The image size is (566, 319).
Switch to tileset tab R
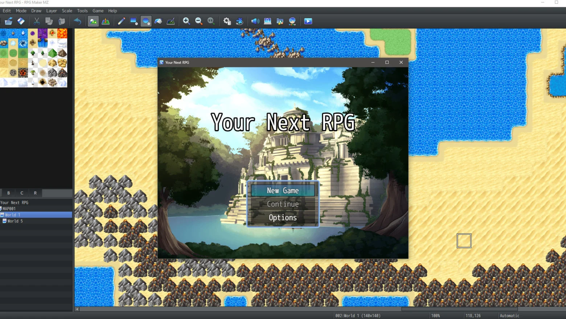click(x=35, y=193)
